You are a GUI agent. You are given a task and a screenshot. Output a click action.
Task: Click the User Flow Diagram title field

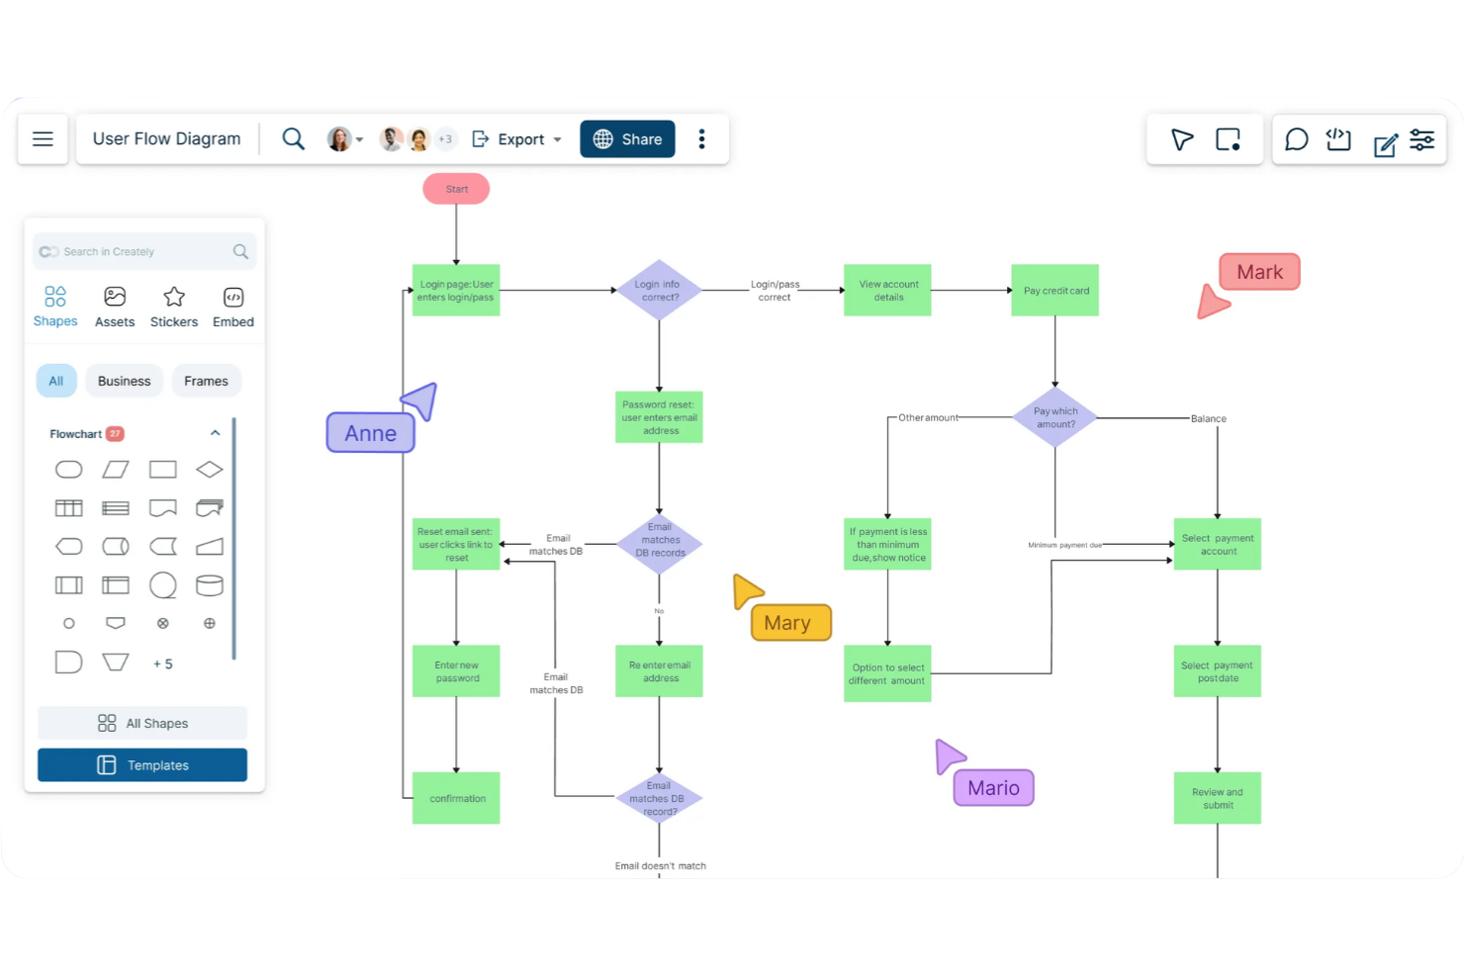[x=166, y=138]
